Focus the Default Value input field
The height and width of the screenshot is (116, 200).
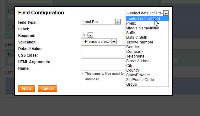pyautogui.click(x=103, y=48)
